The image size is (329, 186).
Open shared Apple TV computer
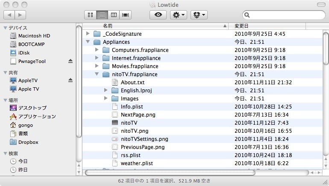pos(29,89)
